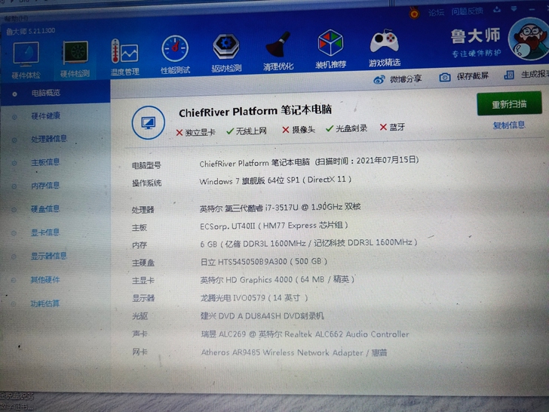Select 主板信息 in the sidebar
The height and width of the screenshot is (412, 549).
coord(45,162)
